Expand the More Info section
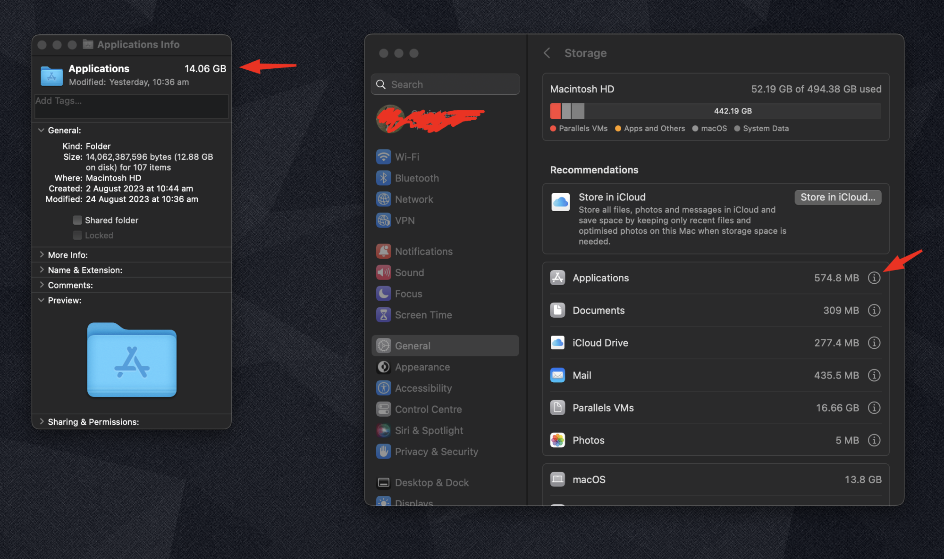The height and width of the screenshot is (559, 944). [x=42, y=255]
